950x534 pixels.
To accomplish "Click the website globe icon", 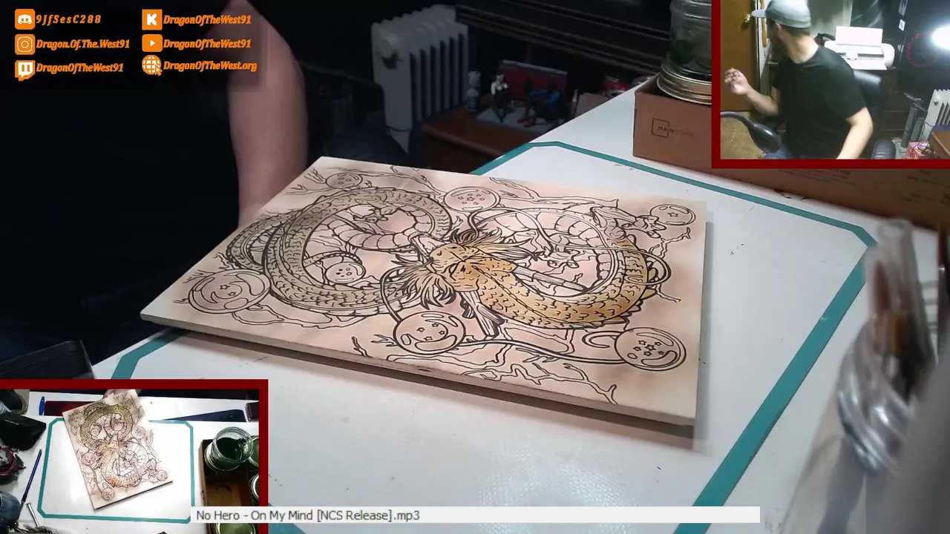I will (x=151, y=66).
